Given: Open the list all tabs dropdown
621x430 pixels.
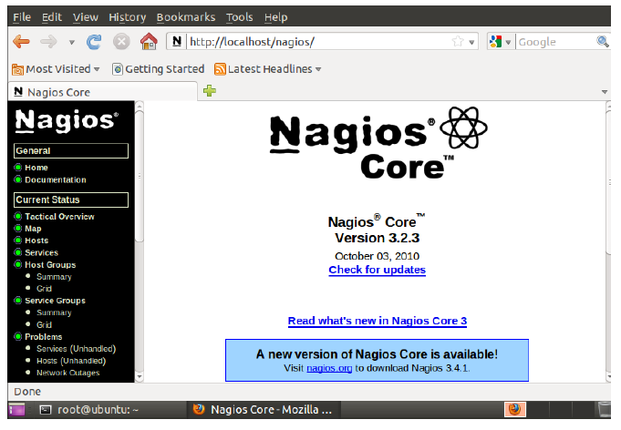Looking at the screenshot, I should (x=605, y=92).
